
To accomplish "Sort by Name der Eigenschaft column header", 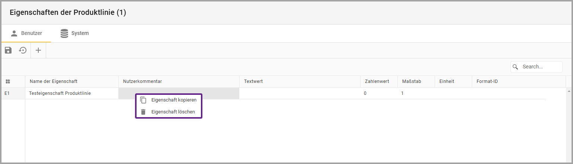I will 54,81.
